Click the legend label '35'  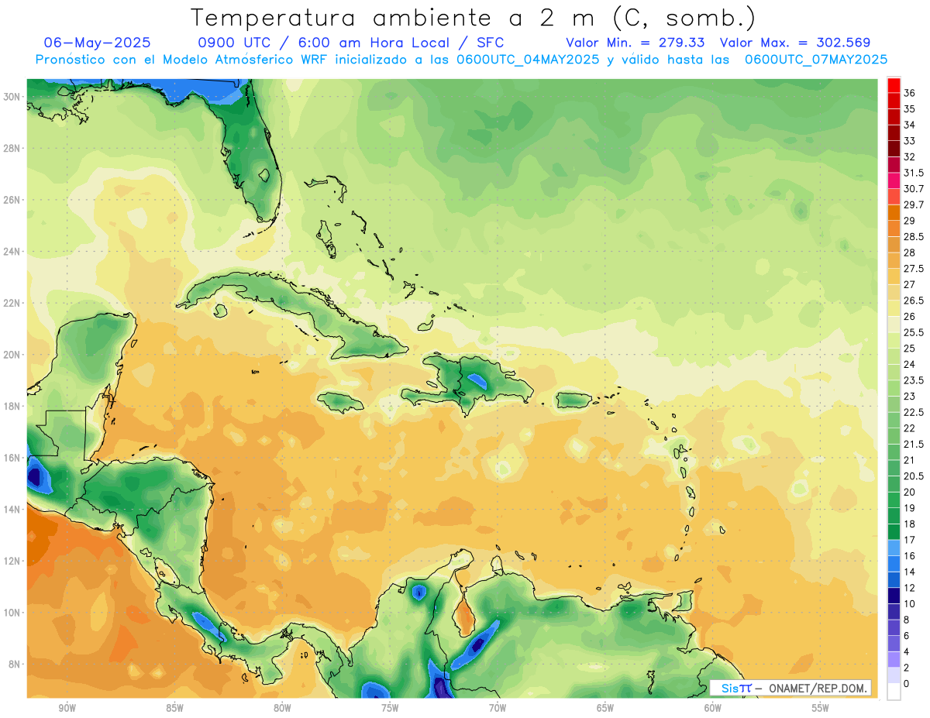(910, 109)
